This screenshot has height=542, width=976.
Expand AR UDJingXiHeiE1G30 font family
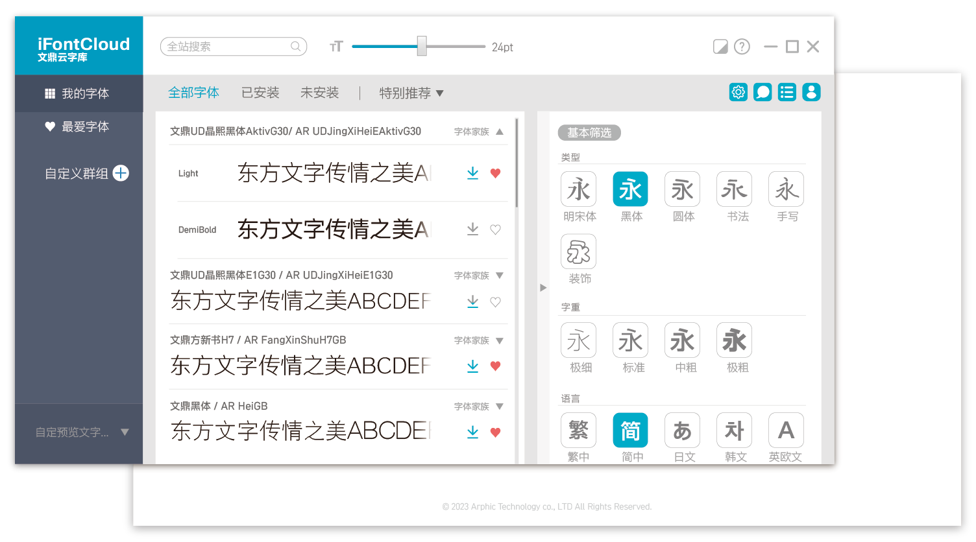tap(500, 276)
